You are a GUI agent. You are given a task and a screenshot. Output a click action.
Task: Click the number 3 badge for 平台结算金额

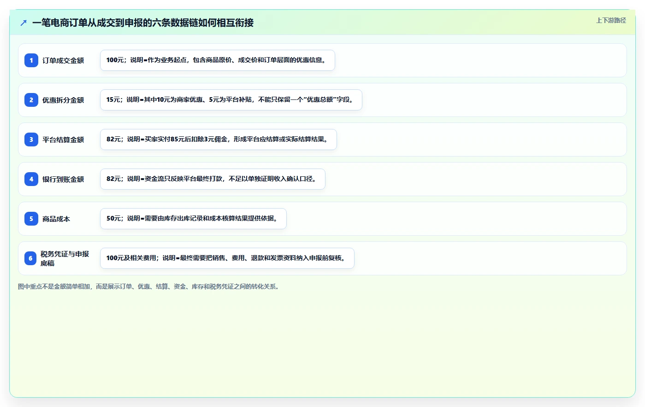(x=31, y=140)
